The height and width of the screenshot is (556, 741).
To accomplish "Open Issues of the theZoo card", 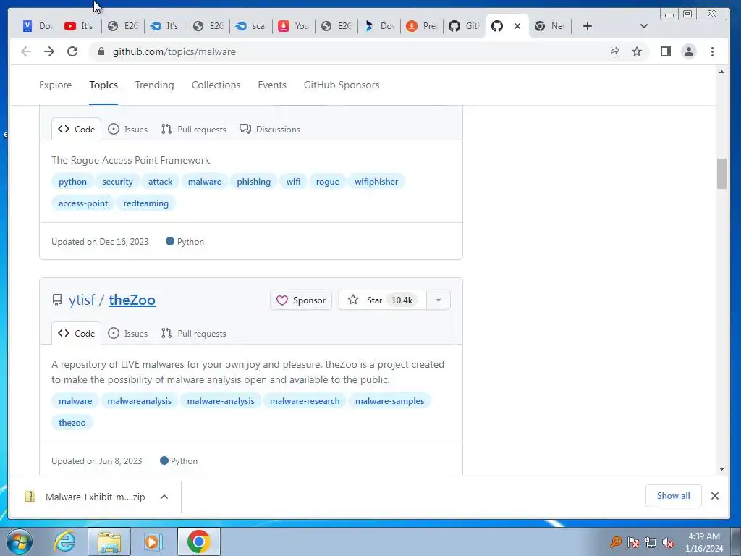I will (127, 333).
